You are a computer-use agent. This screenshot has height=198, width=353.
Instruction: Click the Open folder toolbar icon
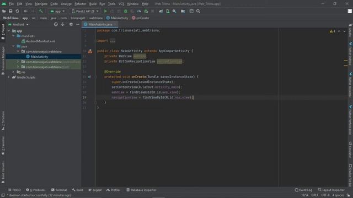[4, 11]
